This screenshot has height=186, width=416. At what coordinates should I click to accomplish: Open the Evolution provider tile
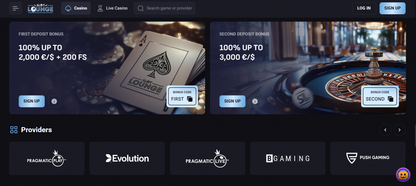click(127, 158)
